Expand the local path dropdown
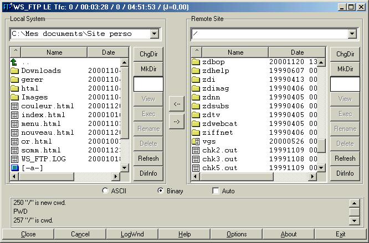This screenshot has height=243, width=369. (x=154, y=34)
